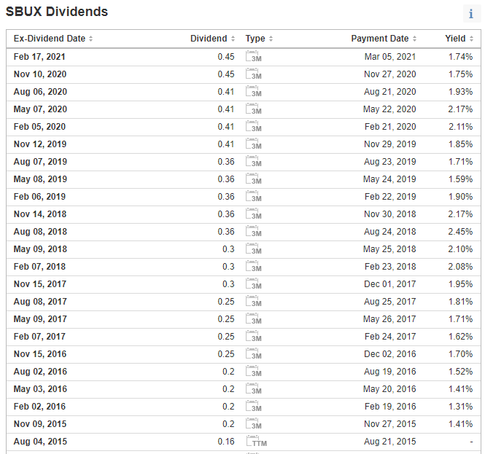Click payment date Nov 27, 2020
The width and height of the screenshot is (485, 454).
click(389, 74)
